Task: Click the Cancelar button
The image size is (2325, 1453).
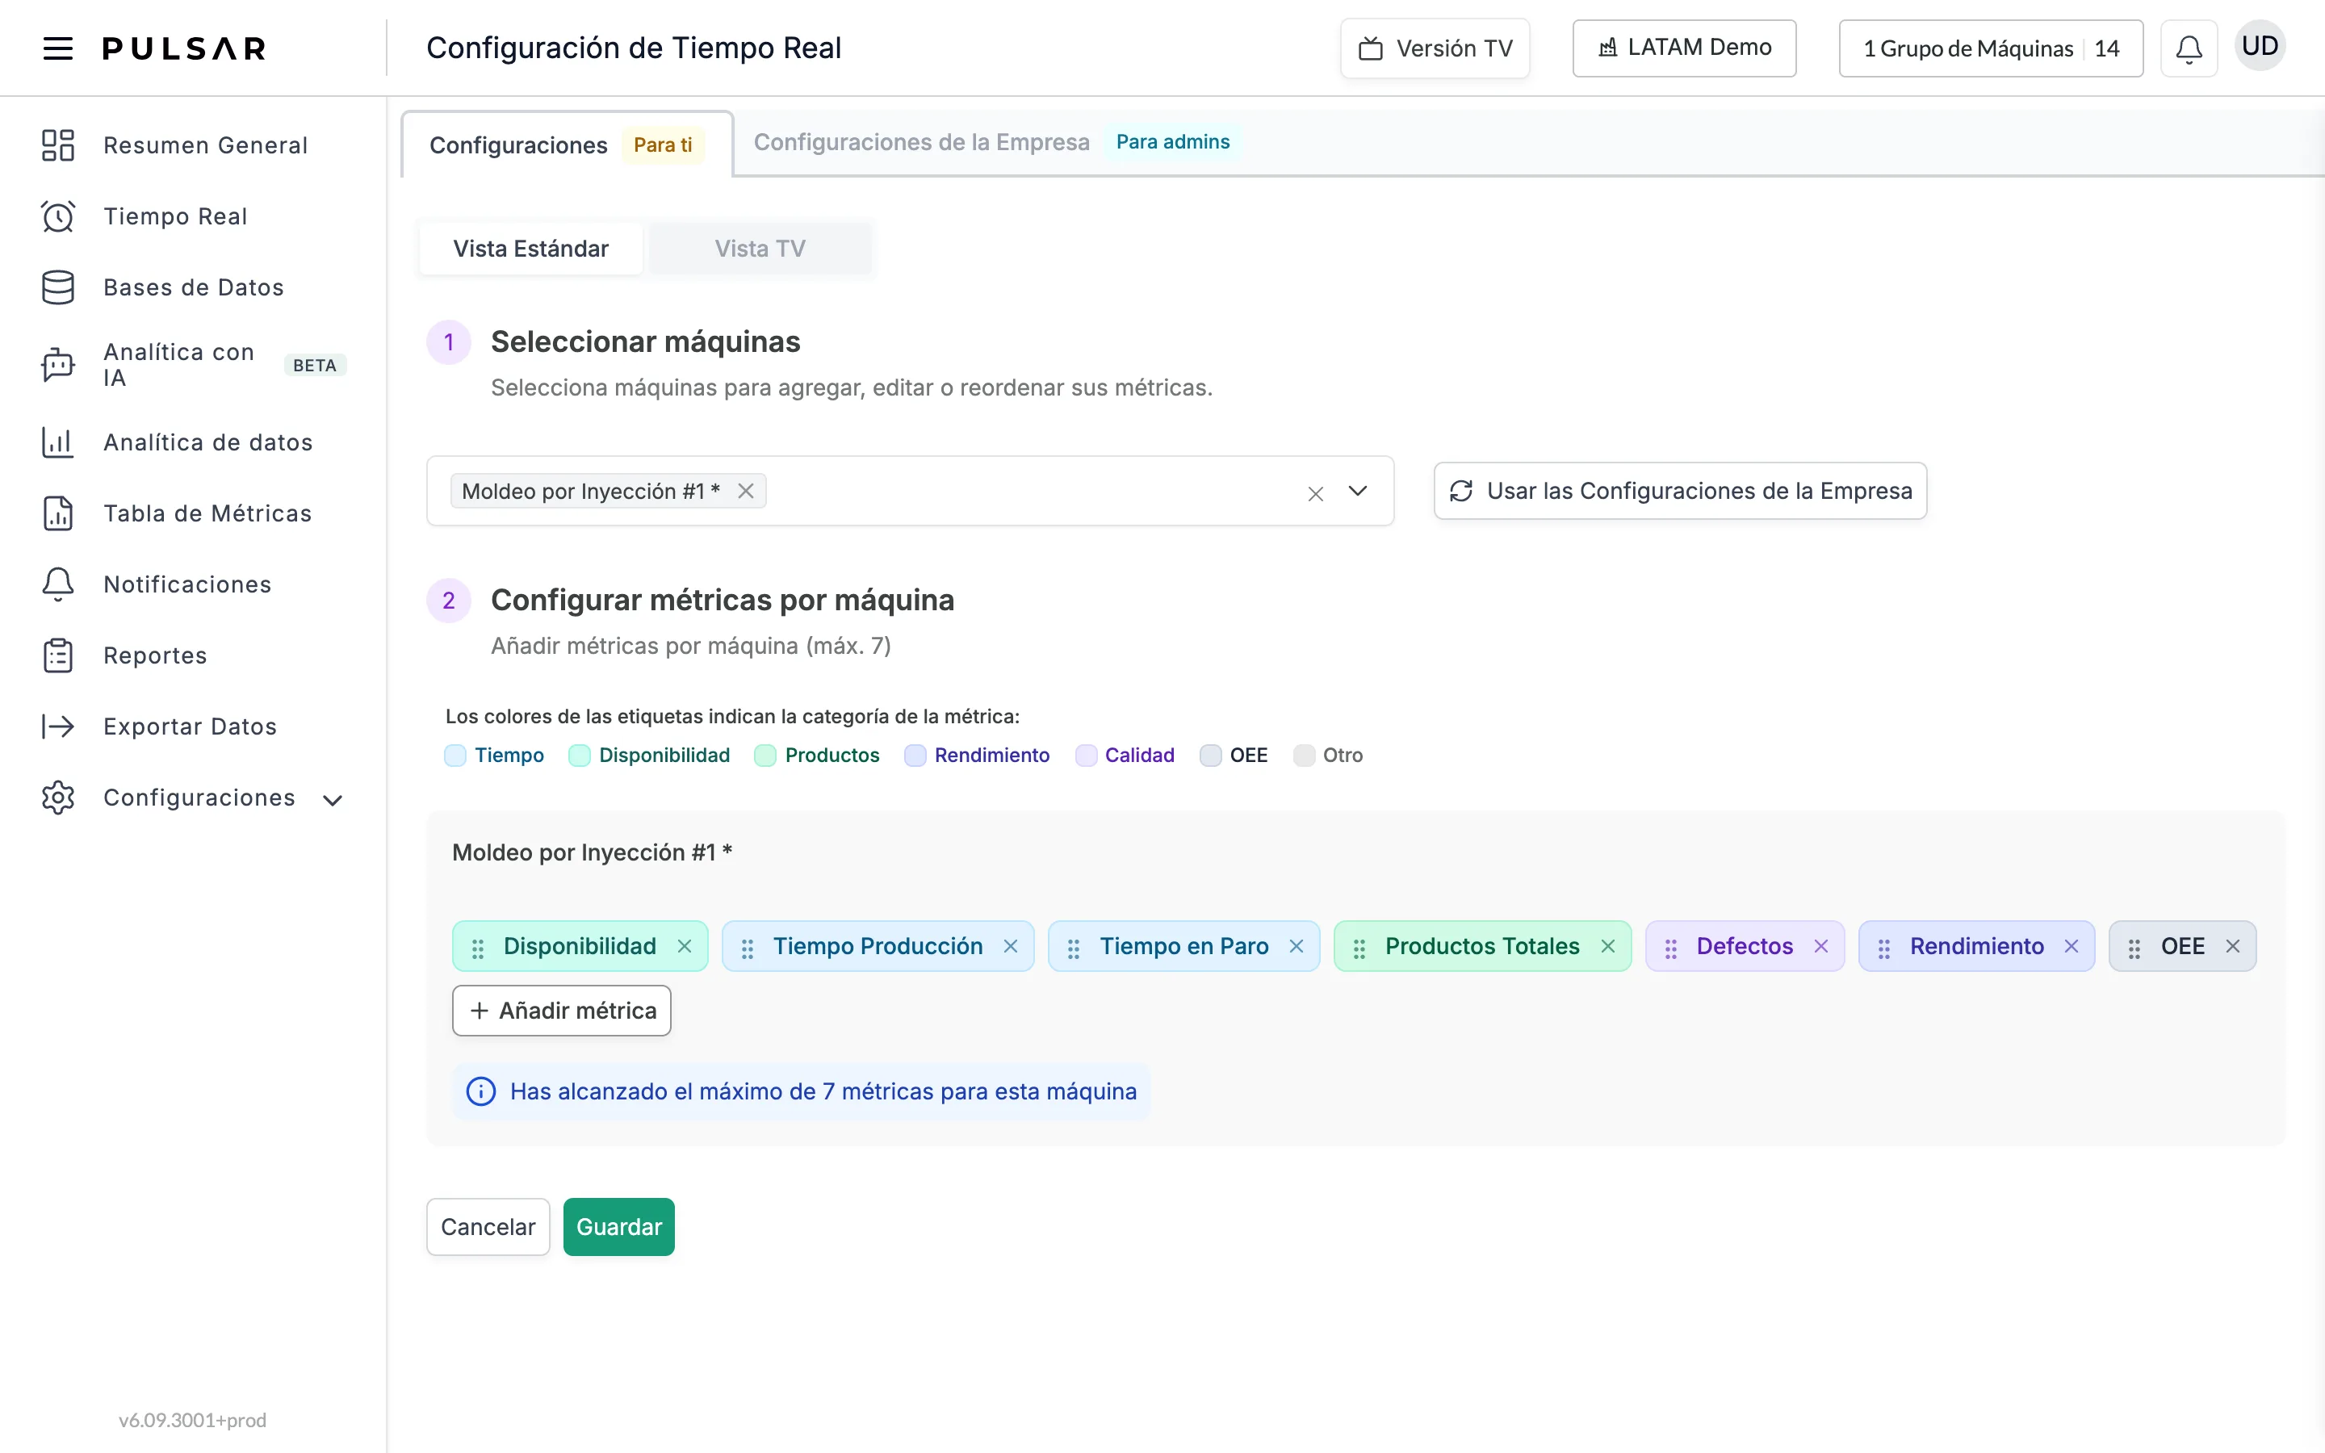Action: pyautogui.click(x=488, y=1227)
